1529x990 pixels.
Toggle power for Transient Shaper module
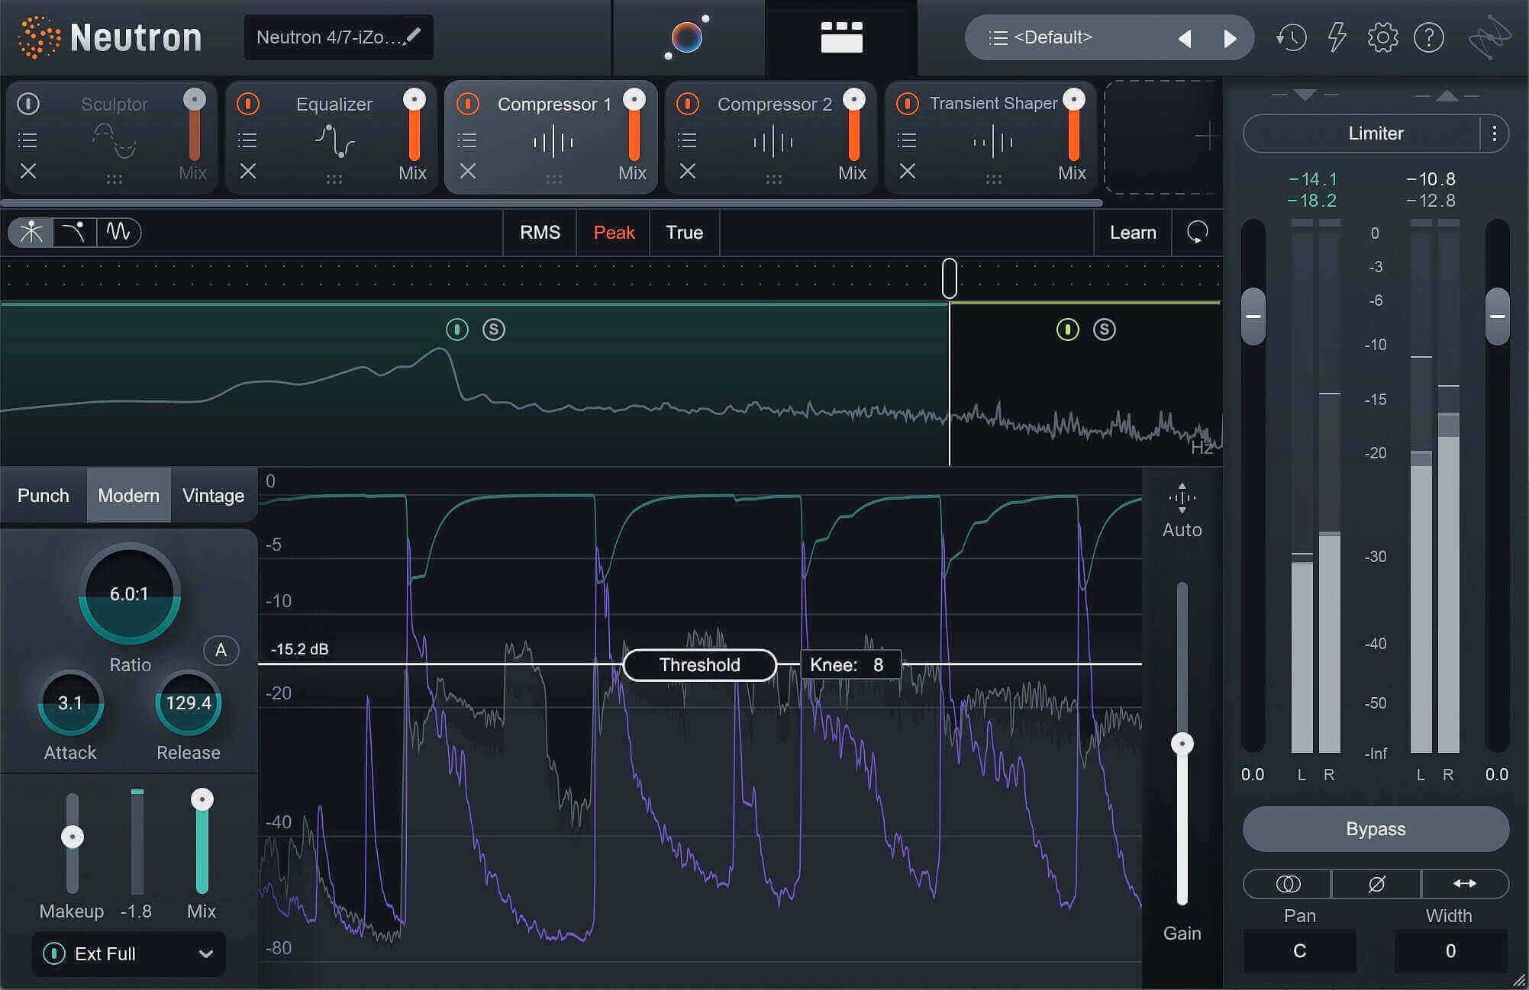(908, 104)
